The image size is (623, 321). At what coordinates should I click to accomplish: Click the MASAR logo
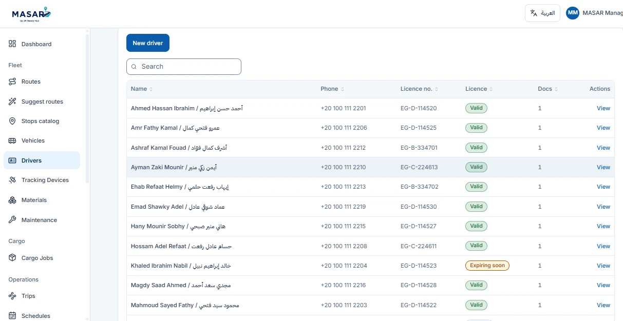coord(32,14)
